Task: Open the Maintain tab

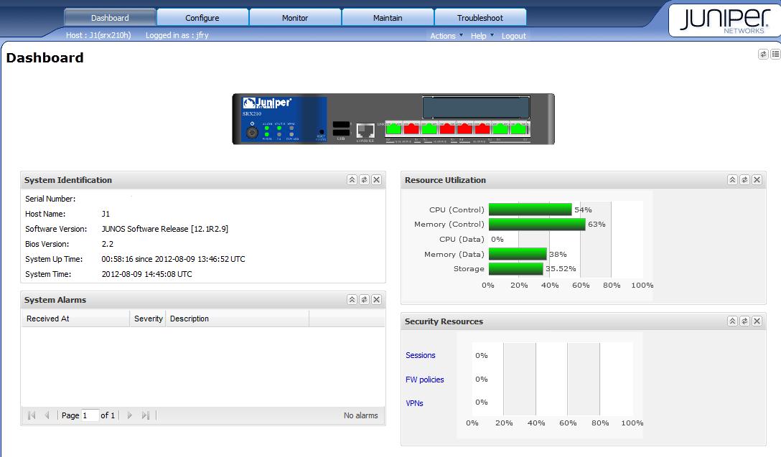Action: [388, 17]
